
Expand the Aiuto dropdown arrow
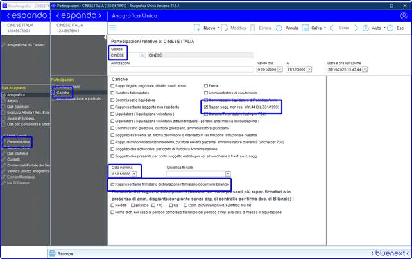(384, 28)
